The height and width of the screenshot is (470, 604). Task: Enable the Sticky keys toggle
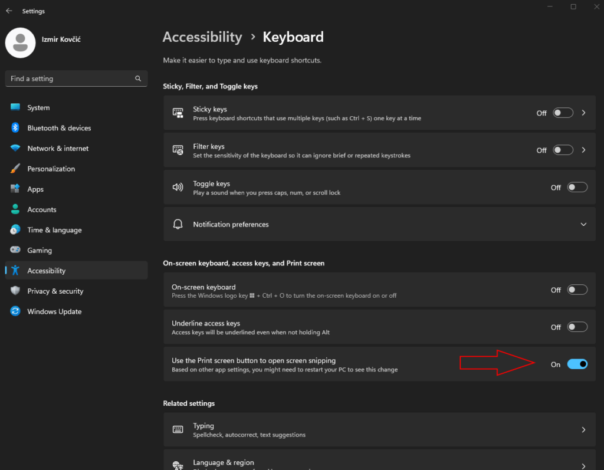pos(563,113)
